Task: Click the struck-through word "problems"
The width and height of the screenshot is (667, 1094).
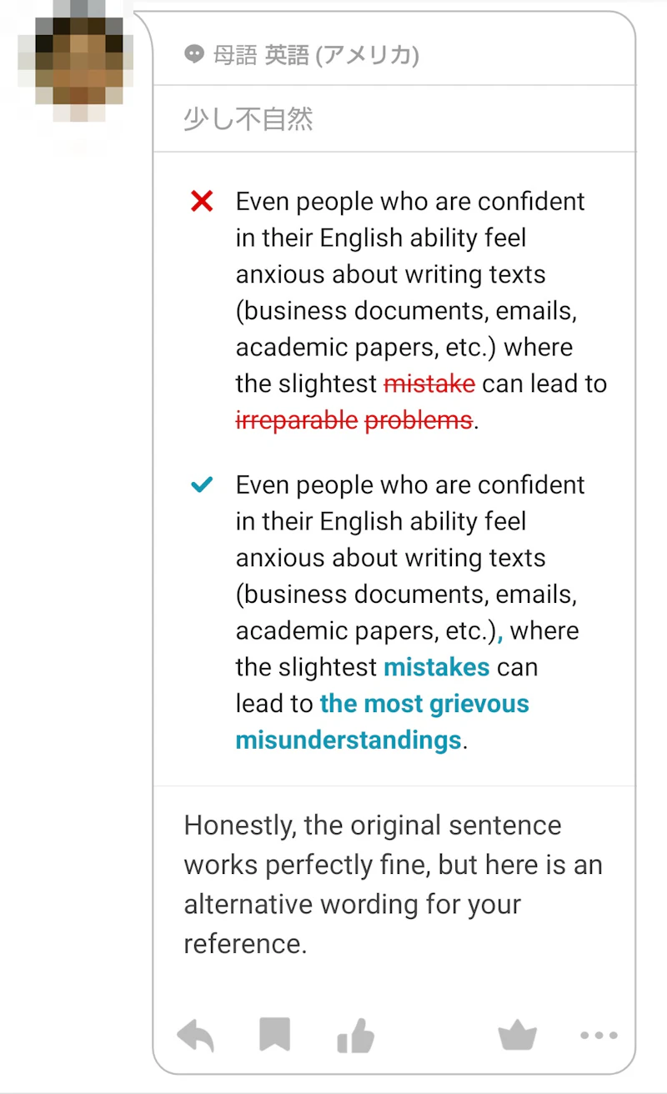Action: pos(419,421)
